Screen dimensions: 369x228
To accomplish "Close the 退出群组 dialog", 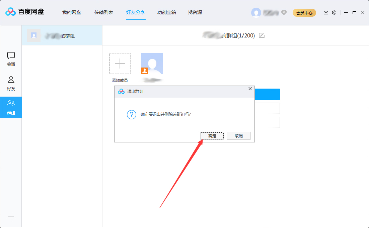I will 250,89.
